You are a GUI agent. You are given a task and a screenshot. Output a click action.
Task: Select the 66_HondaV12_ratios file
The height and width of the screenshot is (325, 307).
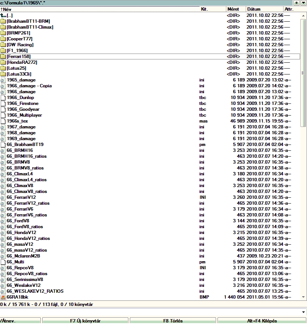pos(150,238)
